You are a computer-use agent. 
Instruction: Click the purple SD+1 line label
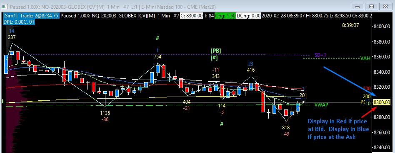pos(320,55)
